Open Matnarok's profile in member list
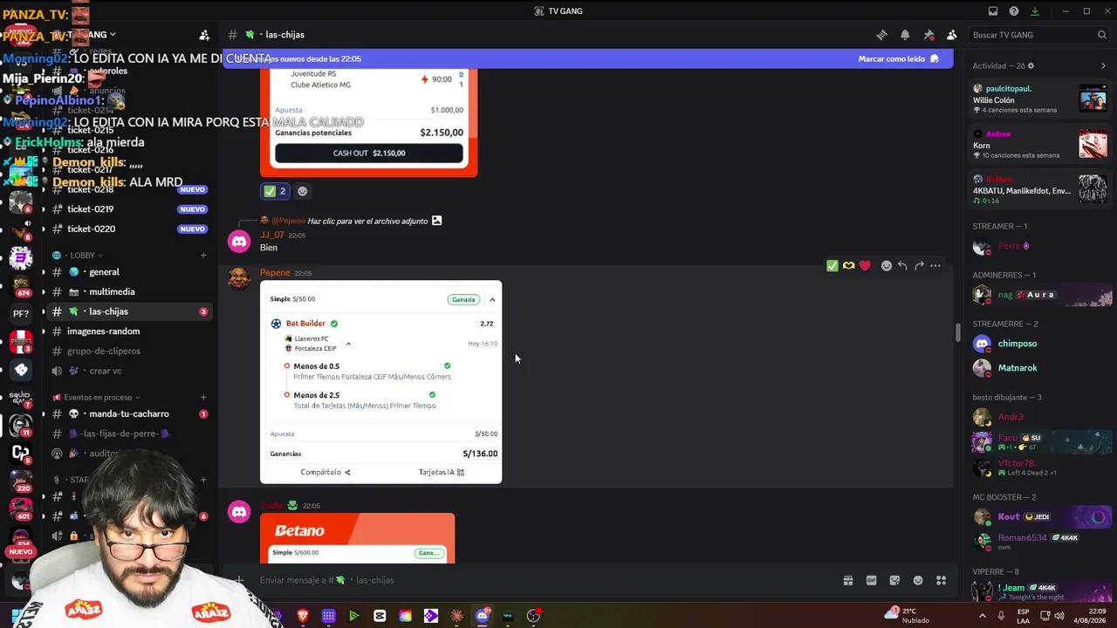Viewport: 1117px width, 628px height. click(1038, 368)
